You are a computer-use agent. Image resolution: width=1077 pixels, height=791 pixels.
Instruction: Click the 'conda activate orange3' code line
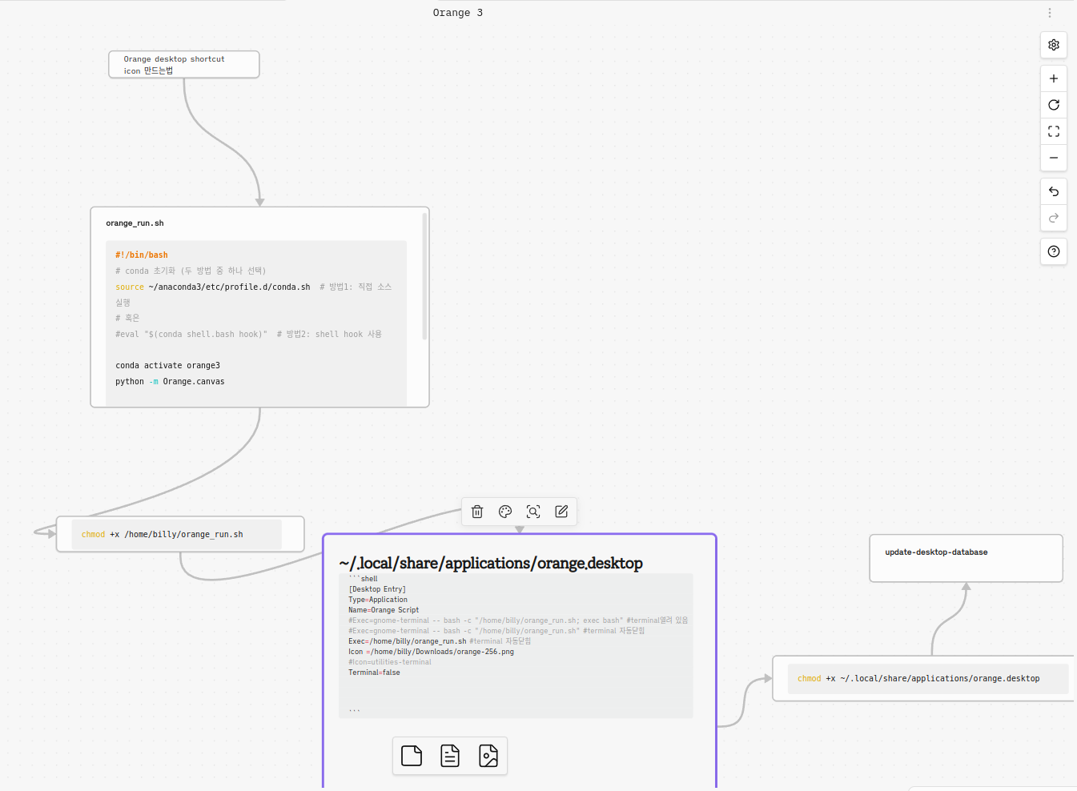[167, 366]
